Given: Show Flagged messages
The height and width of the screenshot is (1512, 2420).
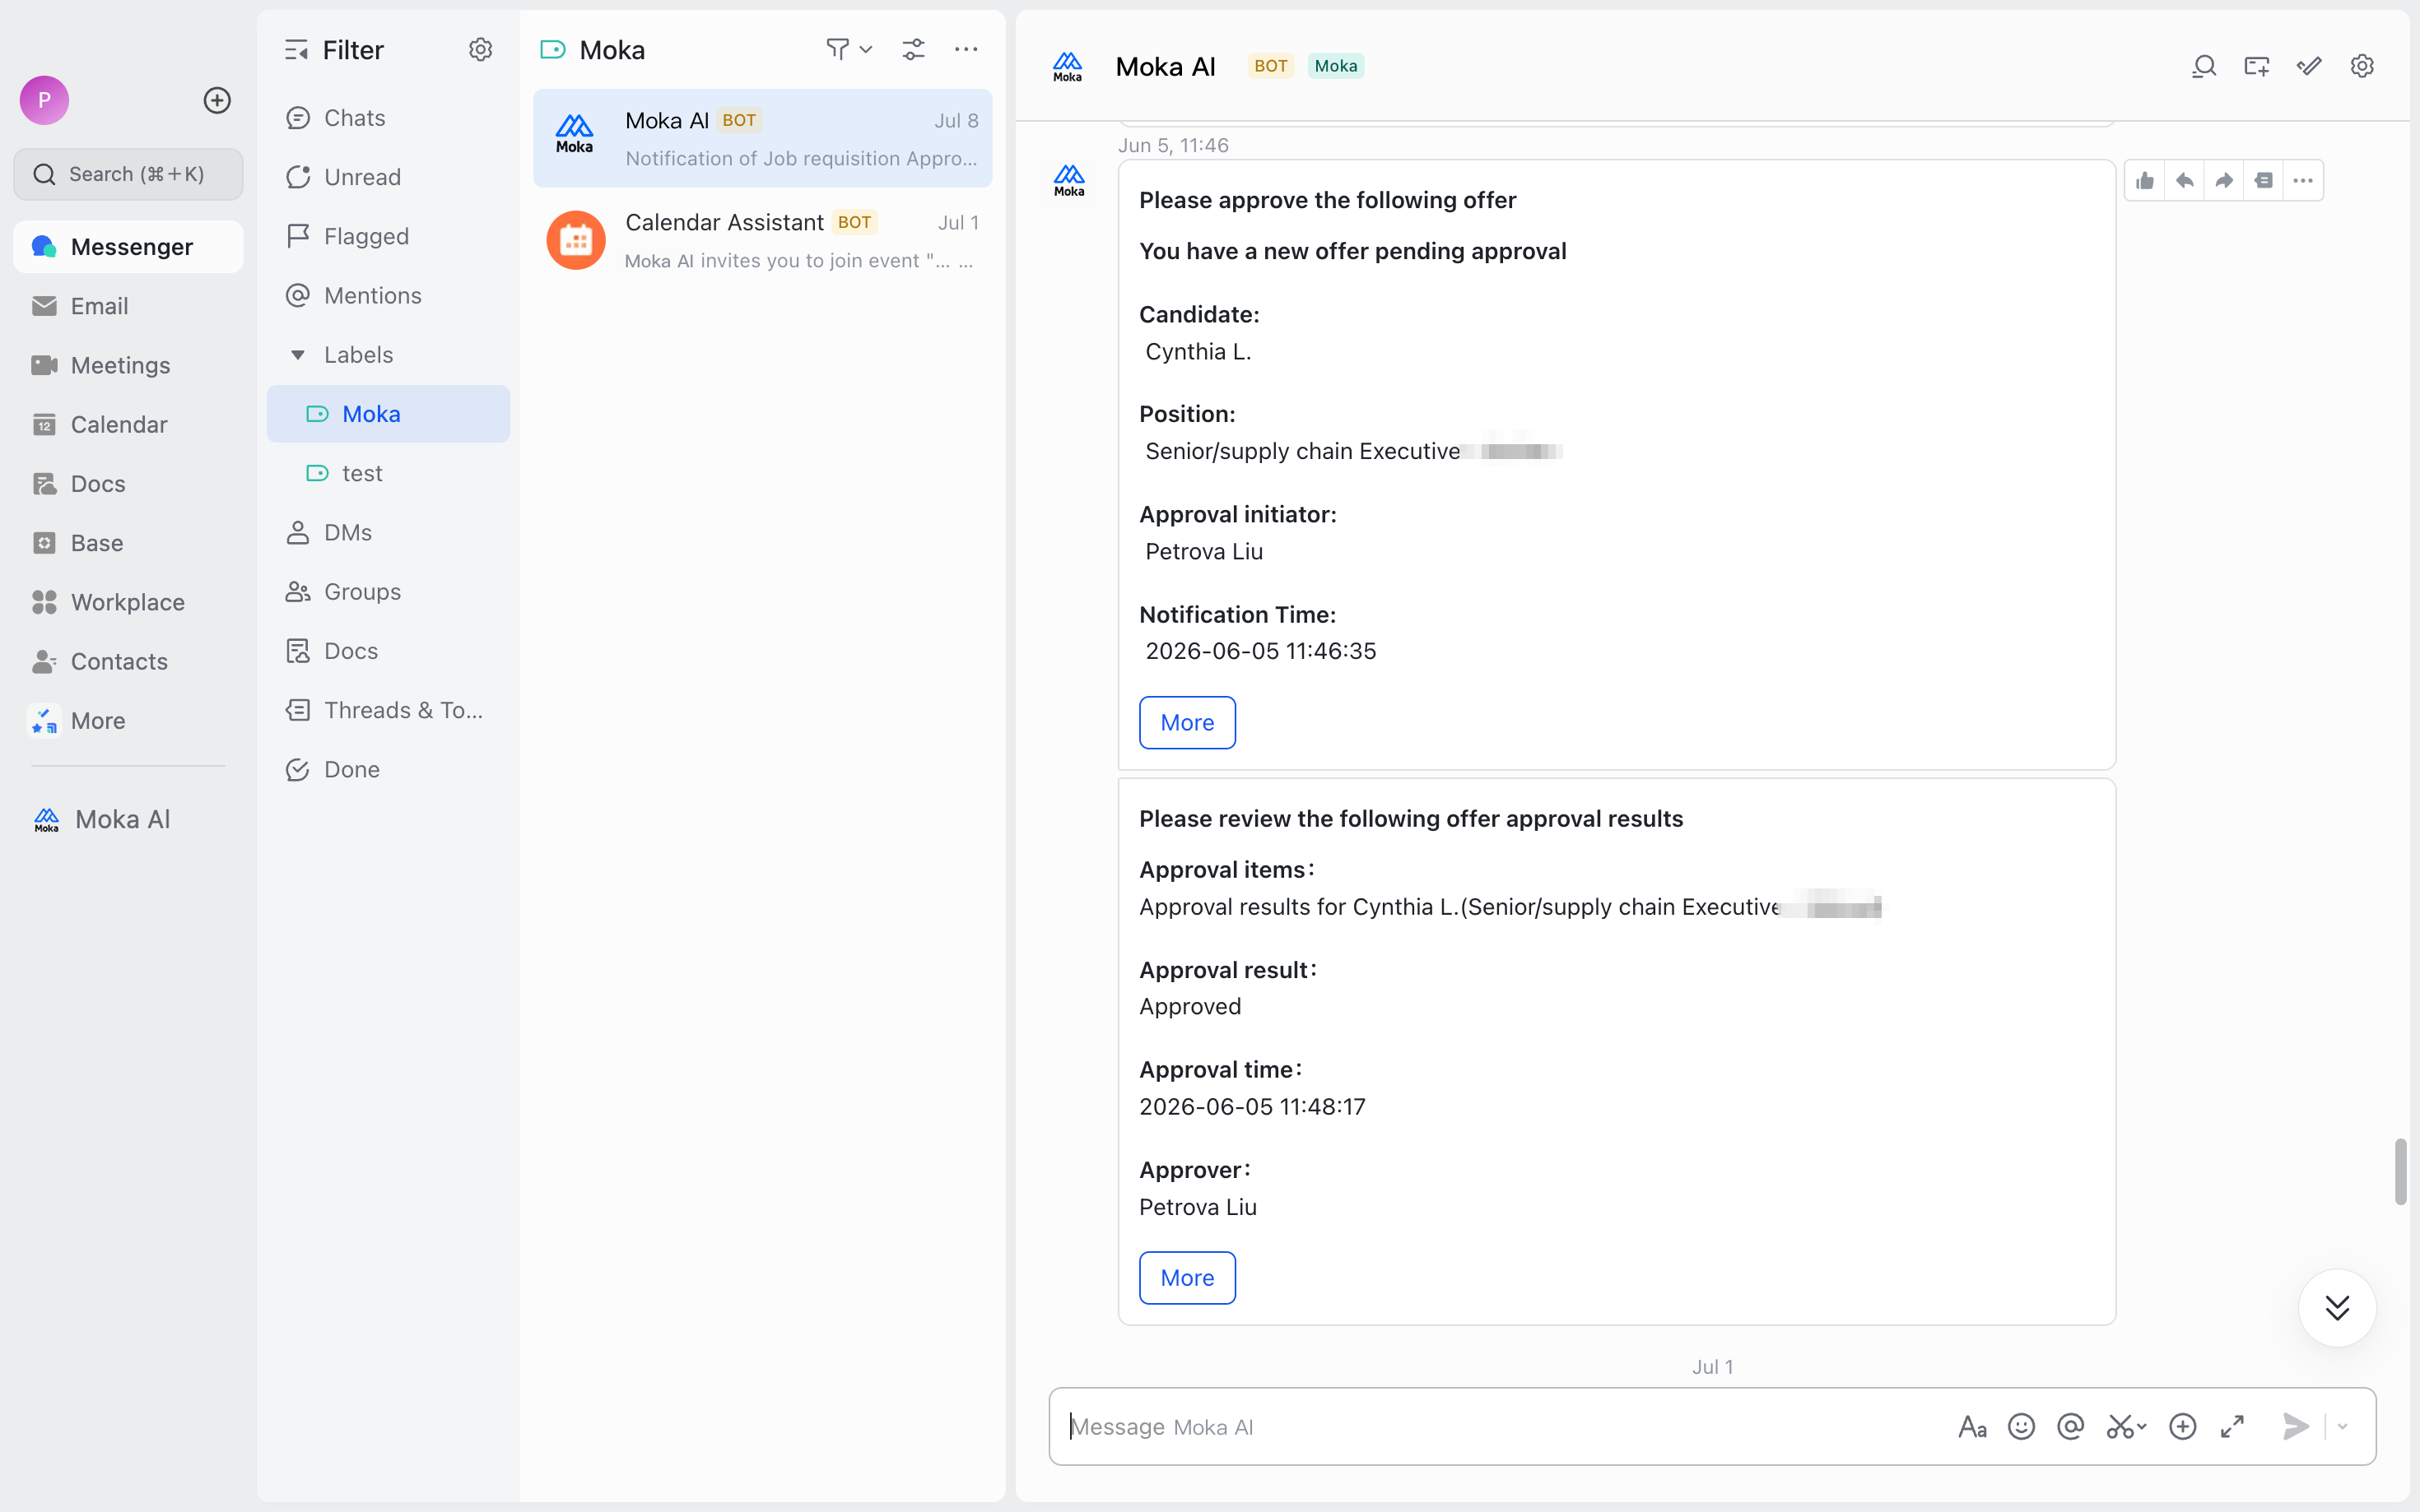Looking at the screenshot, I should point(389,236).
